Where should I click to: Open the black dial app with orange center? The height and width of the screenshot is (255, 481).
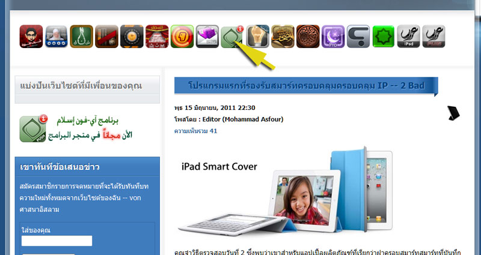point(132,37)
